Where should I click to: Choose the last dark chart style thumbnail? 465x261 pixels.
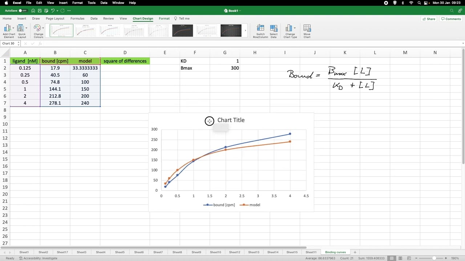pos(231,30)
